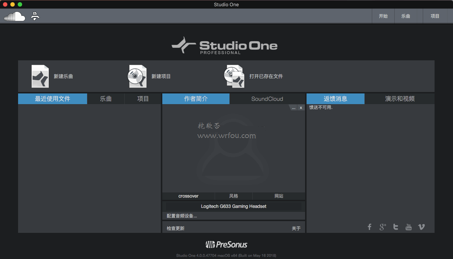
Task: Click the PreSonus Exchange icon beside SoundCloud
Action: (35, 16)
